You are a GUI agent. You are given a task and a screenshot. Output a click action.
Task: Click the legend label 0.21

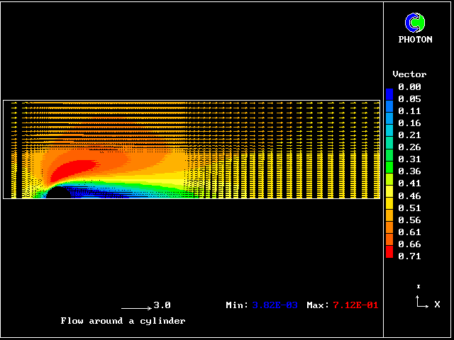[x=409, y=135]
